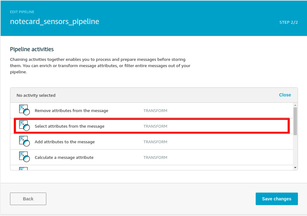Click TRANSFORM label in Add attributes row

point(155,142)
